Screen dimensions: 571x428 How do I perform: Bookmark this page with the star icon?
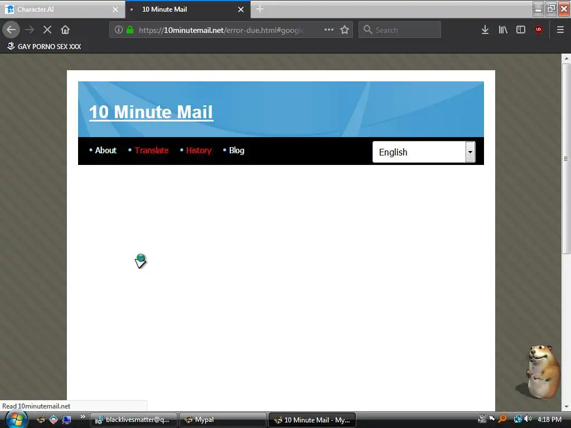pyautogui.click(x=345, y=30)
